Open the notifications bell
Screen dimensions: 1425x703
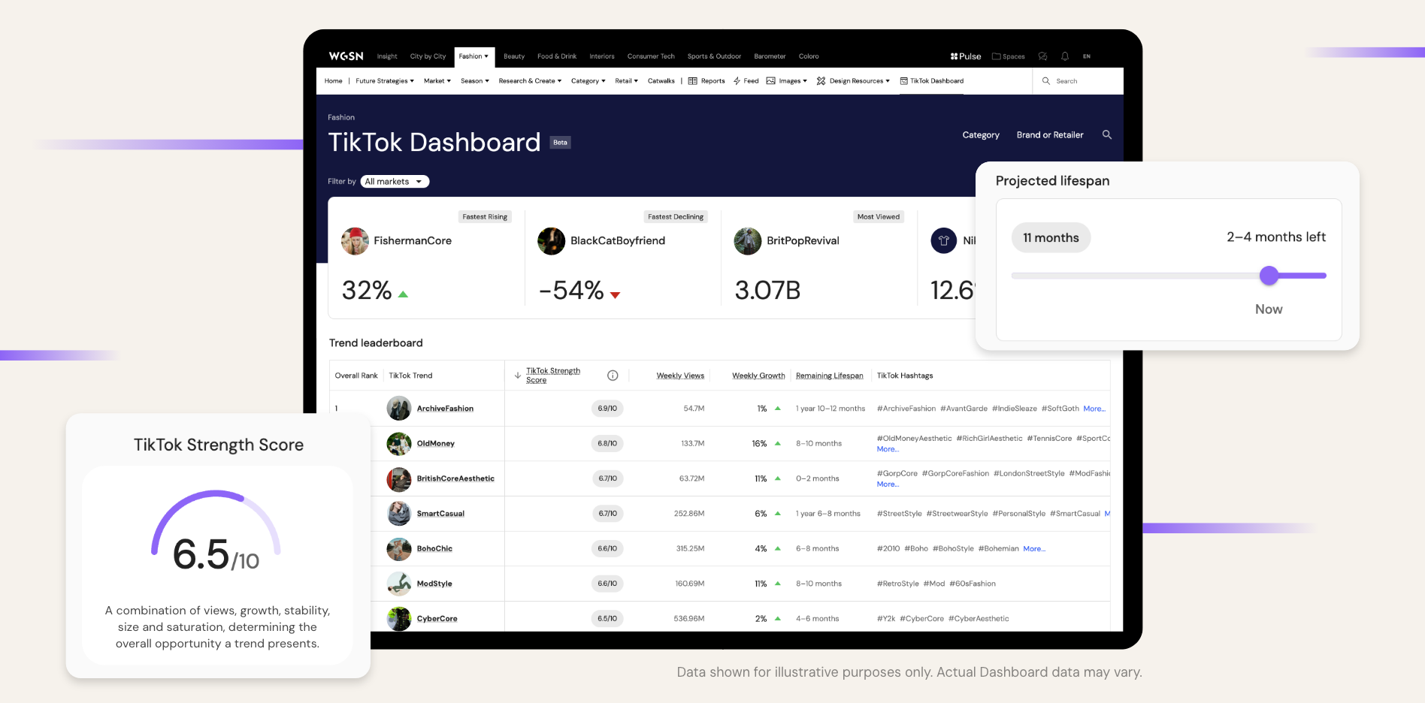[1065, 56]
